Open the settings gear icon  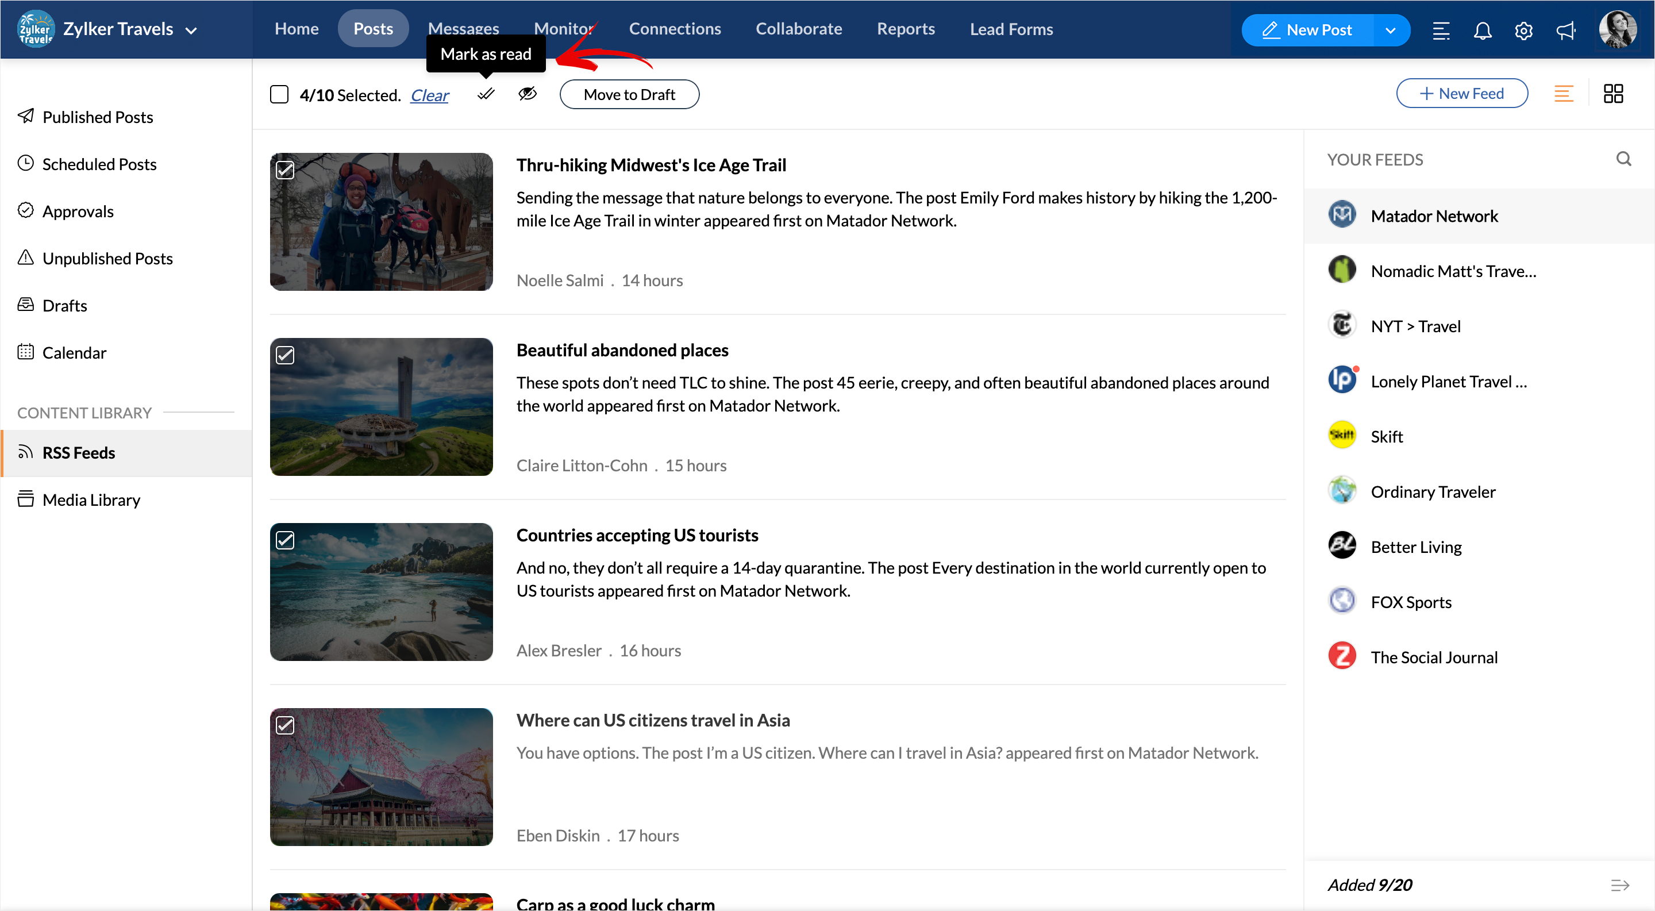point(1523,30)
